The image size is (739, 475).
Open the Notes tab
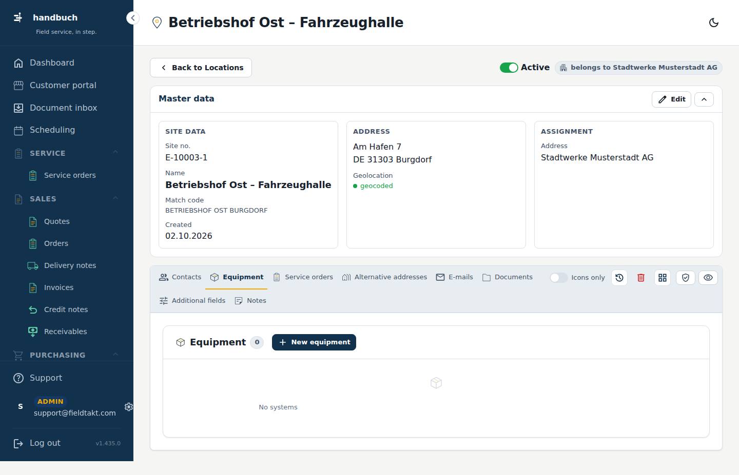(250, 301)
